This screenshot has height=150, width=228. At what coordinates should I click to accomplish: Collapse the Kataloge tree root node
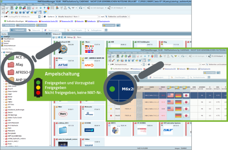pos(2,52)
